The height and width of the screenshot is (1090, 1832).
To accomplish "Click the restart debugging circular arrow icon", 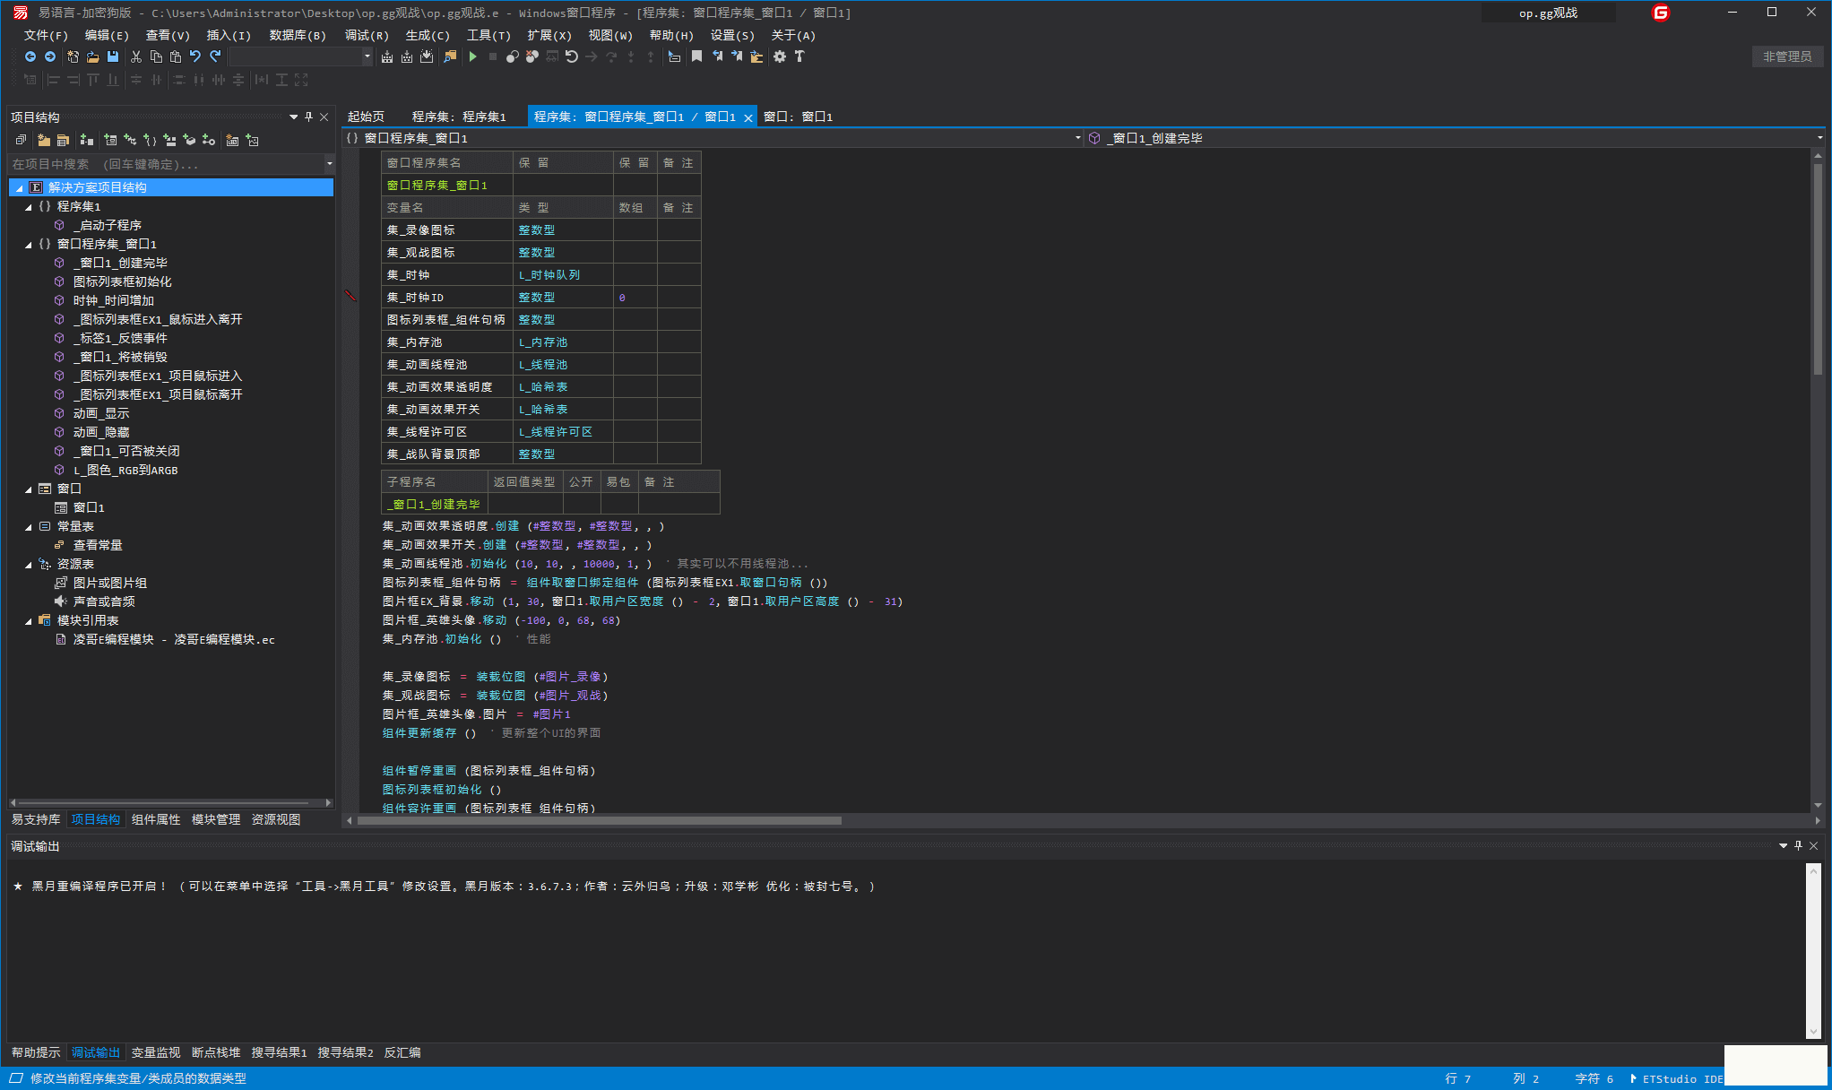I will [572, 56].
